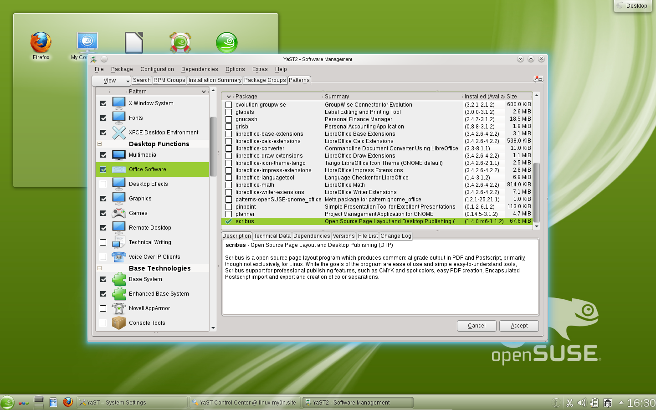This screenshot has height=410, width=656.
Task: Open the Extras menu
Action: point(260,69)
